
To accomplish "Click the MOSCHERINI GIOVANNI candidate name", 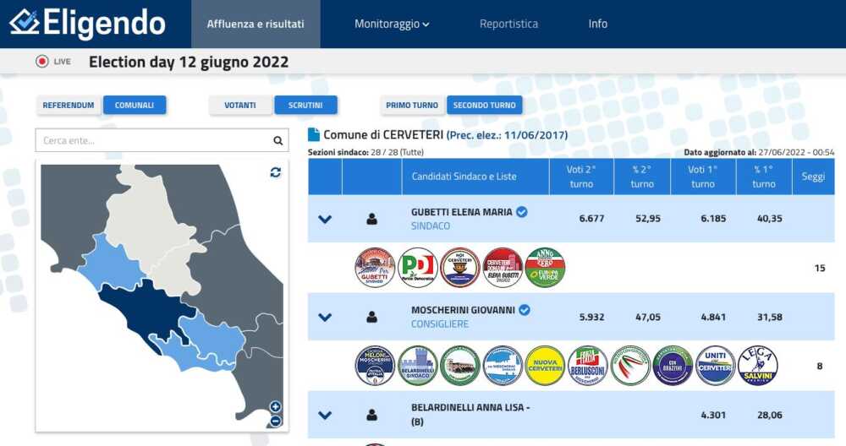I will click(463, 310).
